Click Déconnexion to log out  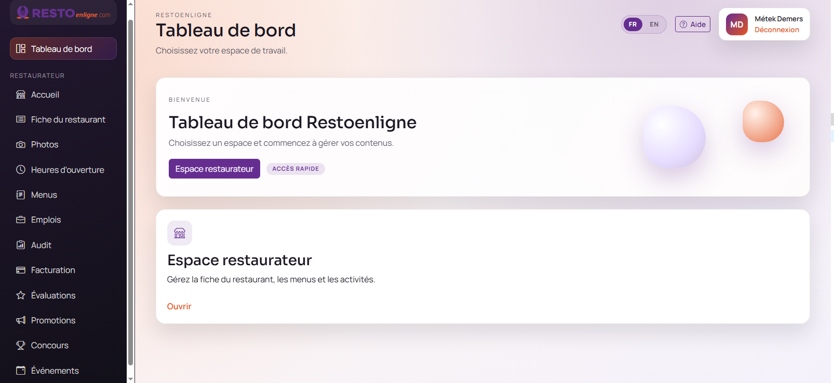point(776,30)
